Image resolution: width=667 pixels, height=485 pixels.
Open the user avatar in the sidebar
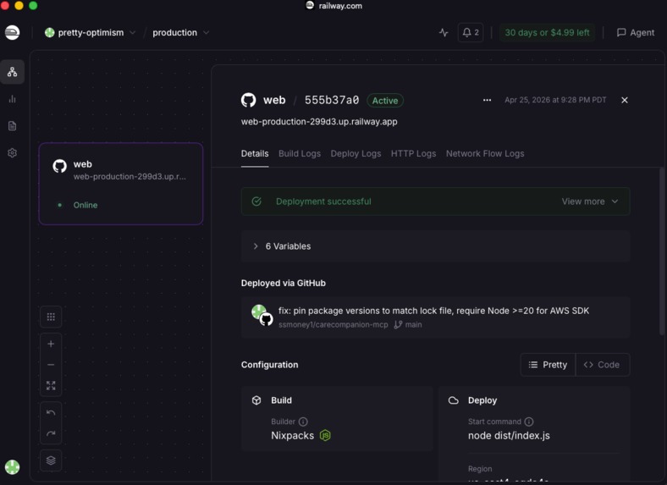[x=13, y=466]
